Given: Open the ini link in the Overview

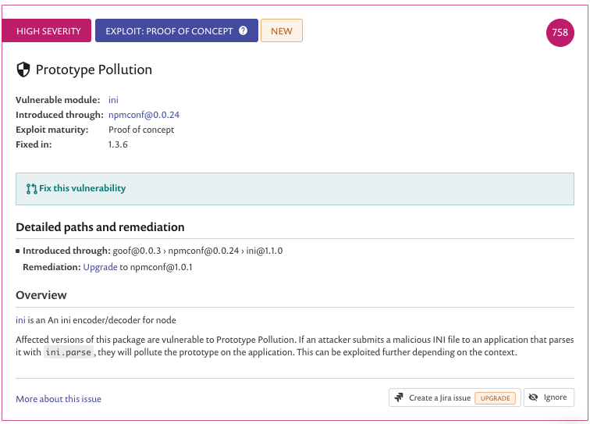Looking at the screenshot, I should click(20, 320).
